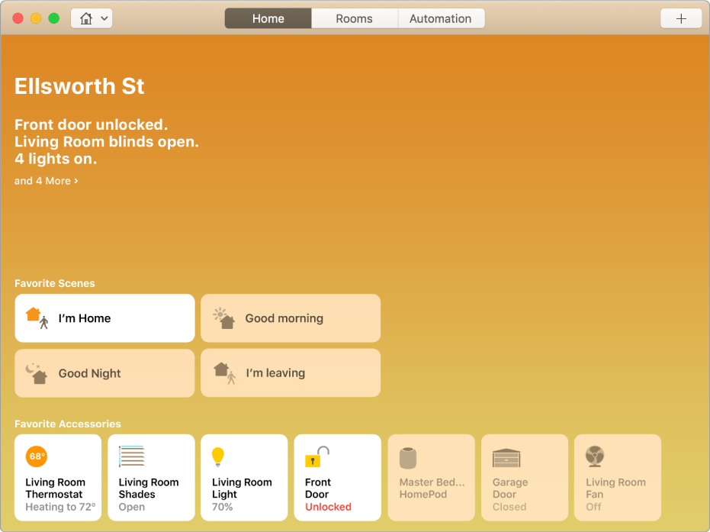Open the Automation tab
The height and width of the screenshot is (532, 710).
pyautogui.click(x=441, y=18)
